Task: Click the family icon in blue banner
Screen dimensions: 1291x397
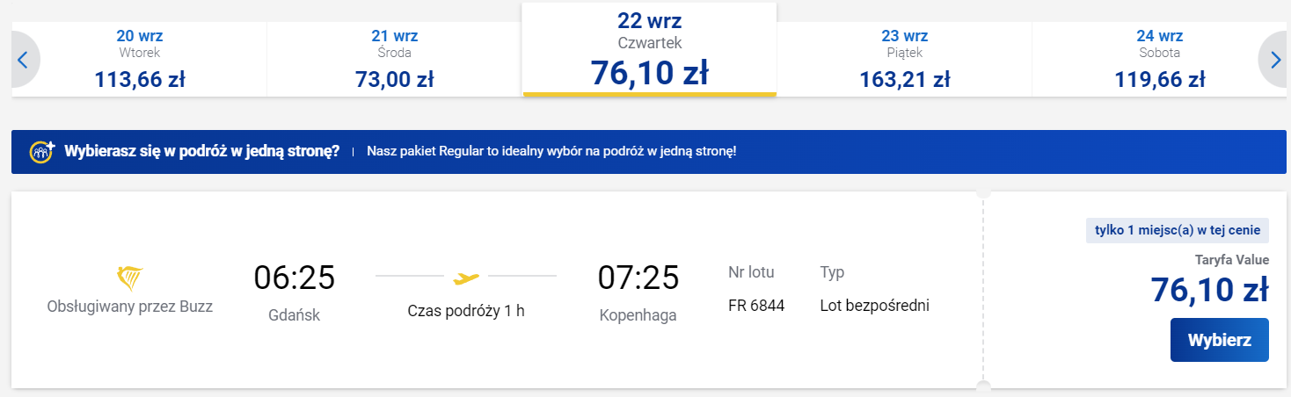Action: pos(42,151)
